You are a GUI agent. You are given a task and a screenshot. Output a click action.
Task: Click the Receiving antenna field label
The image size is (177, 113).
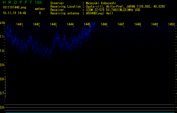coord(65,13)
